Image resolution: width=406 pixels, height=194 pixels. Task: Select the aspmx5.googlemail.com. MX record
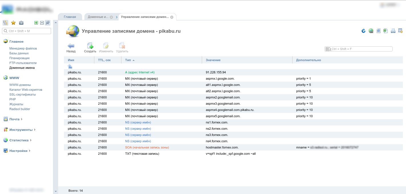coord(233,116)
